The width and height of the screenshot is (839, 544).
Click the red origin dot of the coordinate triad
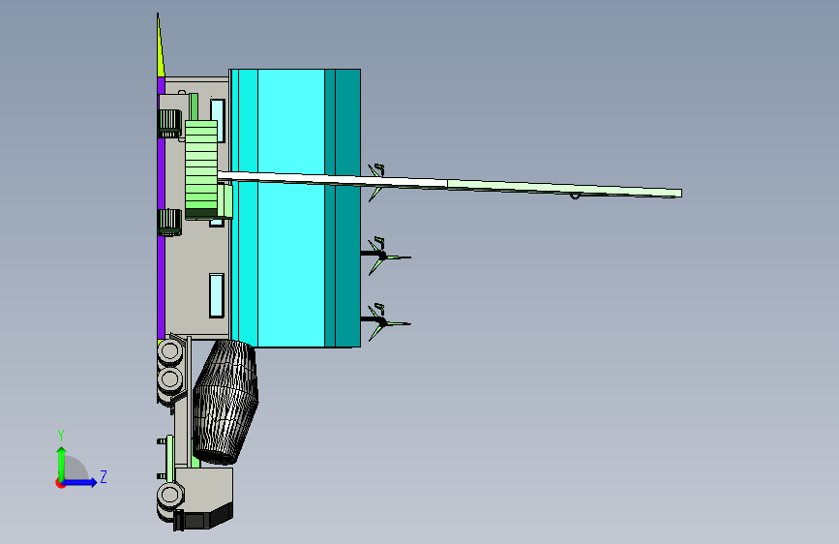[x=60, y=483]
